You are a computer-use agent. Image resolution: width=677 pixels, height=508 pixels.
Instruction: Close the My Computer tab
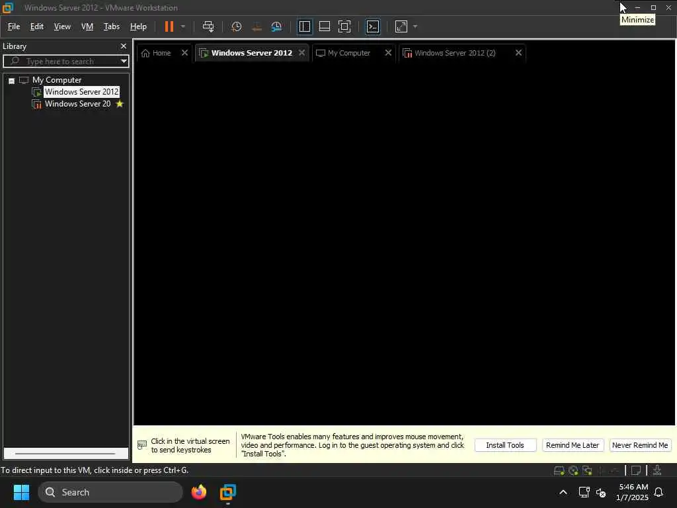click(x=388, y=52)
